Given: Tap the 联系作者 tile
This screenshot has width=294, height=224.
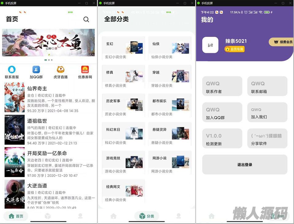Looking at the screenshot, I should tap(222, 86).
